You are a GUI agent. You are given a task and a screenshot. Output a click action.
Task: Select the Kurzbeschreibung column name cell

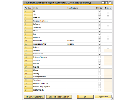click(x=50, y=21)
